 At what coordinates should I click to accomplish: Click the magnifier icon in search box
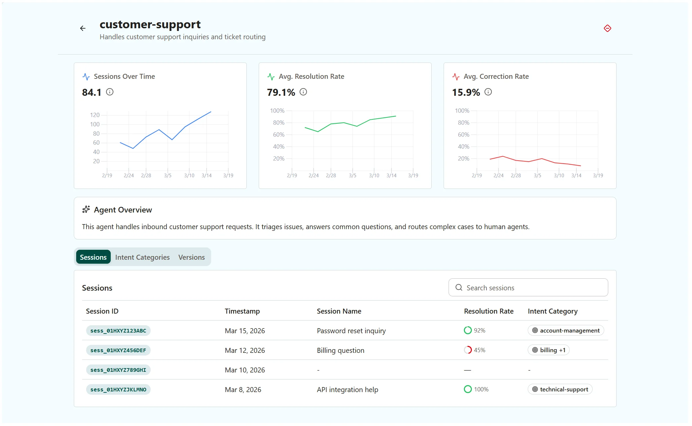pyautogui.click(x=459, y=288)
